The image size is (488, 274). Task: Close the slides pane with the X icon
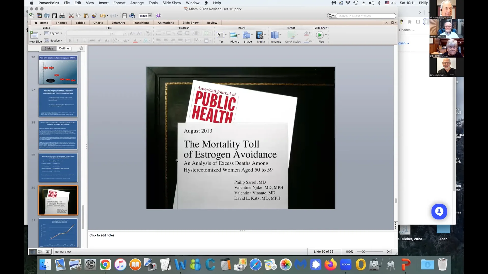81,48
